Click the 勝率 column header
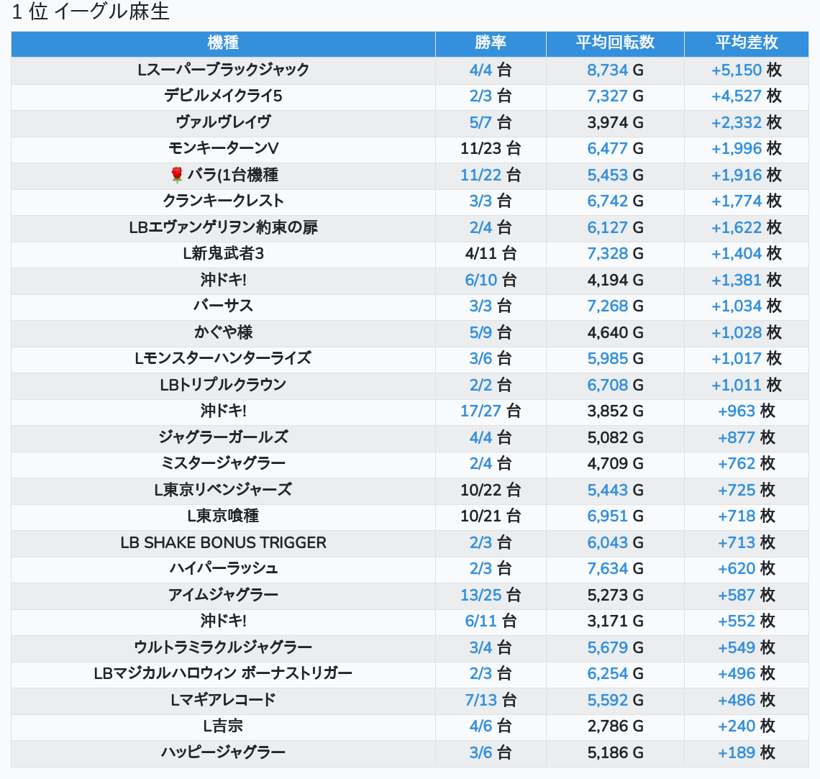 click(491, 43)
